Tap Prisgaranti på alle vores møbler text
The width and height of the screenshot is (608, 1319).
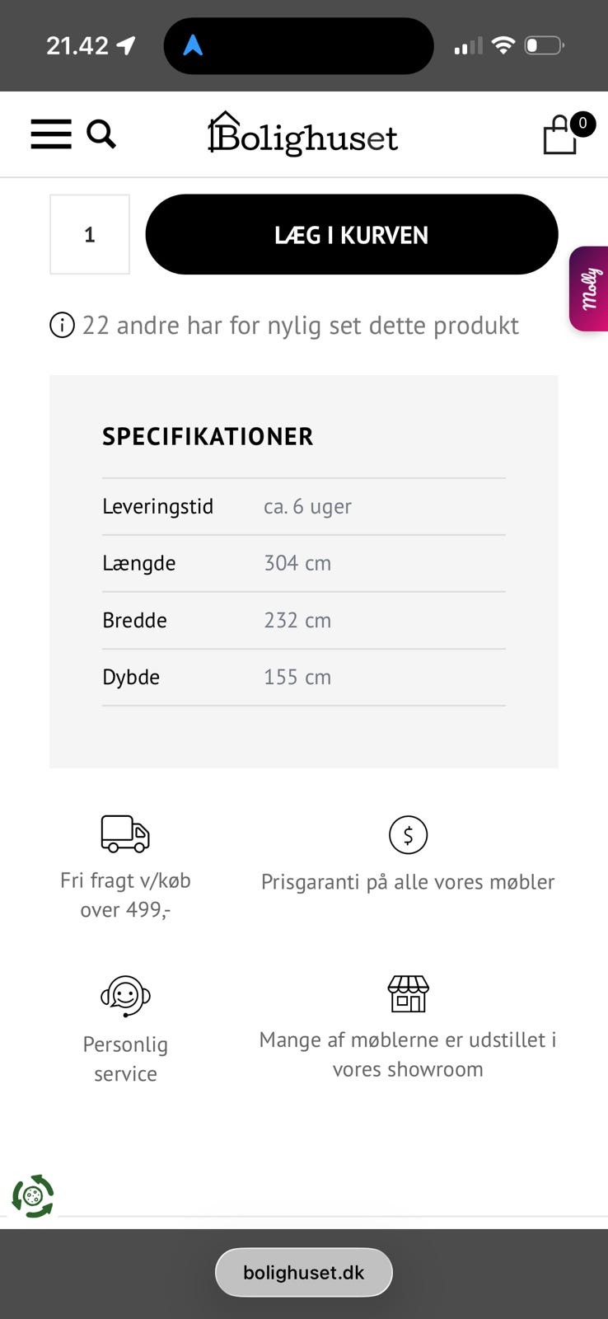408,882
